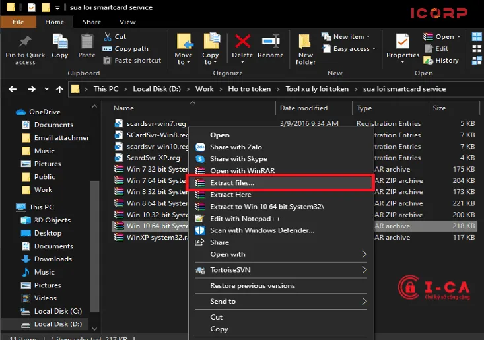Click 'Tool xu ly loi token' breadcrumb
The image size is (484, 340).
tap(317, 89)
